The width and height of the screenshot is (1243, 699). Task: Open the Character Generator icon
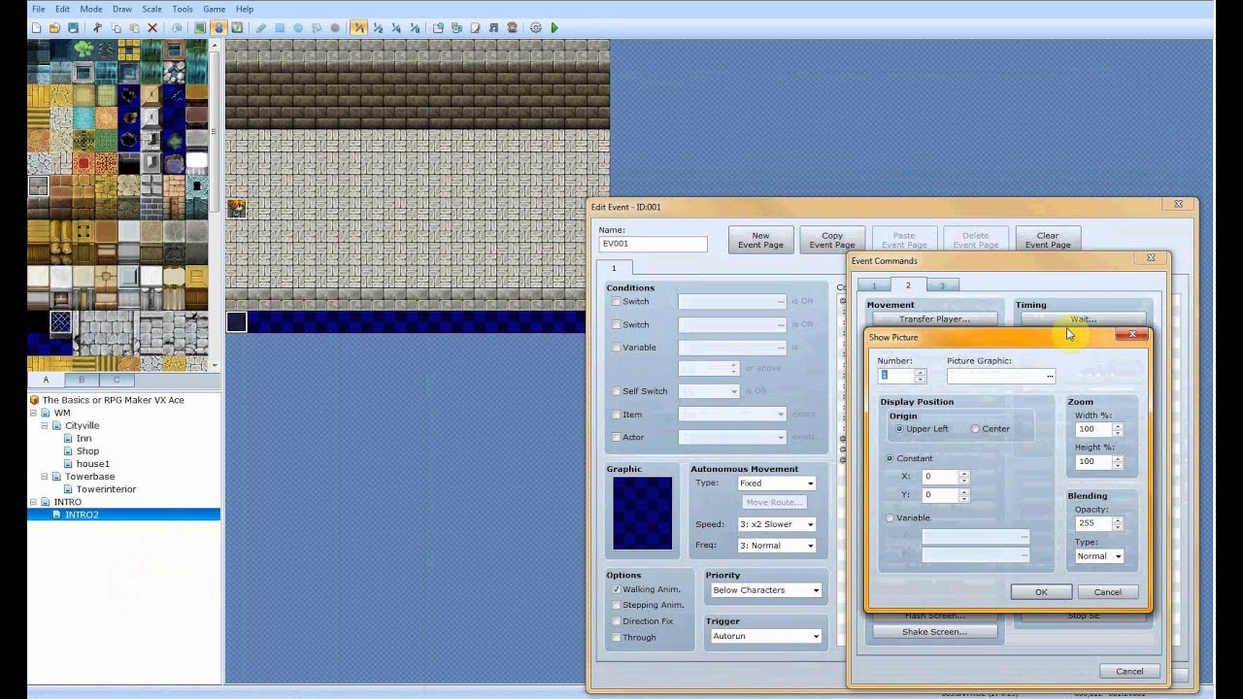coord(512,28)
